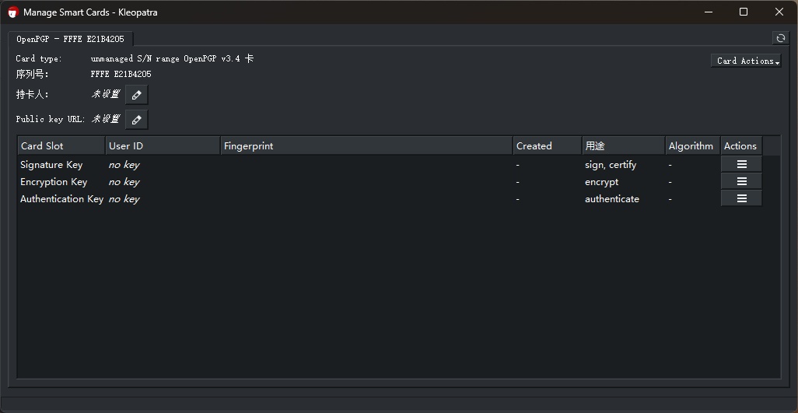This screenshot has width=798, height=413.
Task: Edit the Public key URL with pencil icon
Action: [x=136, y=120]
